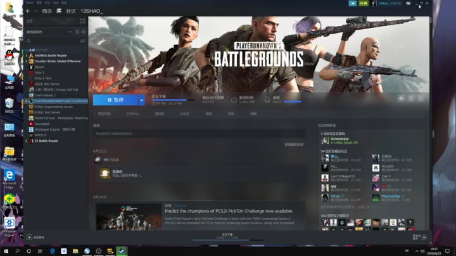Select Dota 2 Test entry
Screen dimensions: 456x256
click(x=42, y=78)
